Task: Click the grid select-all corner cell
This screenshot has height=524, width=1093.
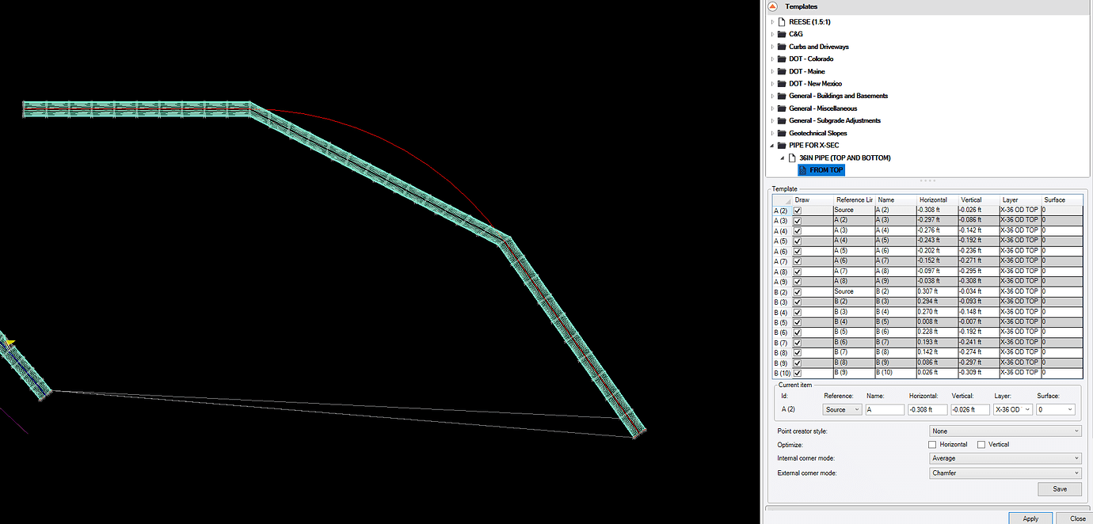Action: pyautogui.click(x=783, y=199)
